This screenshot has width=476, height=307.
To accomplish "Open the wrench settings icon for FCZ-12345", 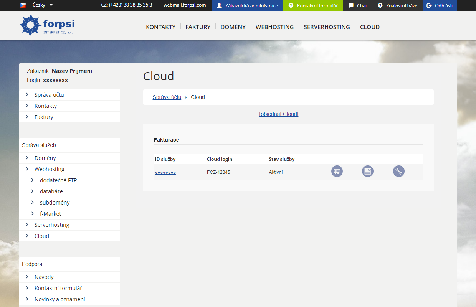I will click(399, 171).
